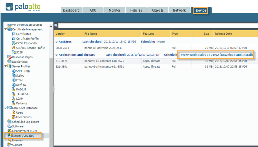
Task: Open the Every Wednesday schedule link
Action: [x=216, y=55]
